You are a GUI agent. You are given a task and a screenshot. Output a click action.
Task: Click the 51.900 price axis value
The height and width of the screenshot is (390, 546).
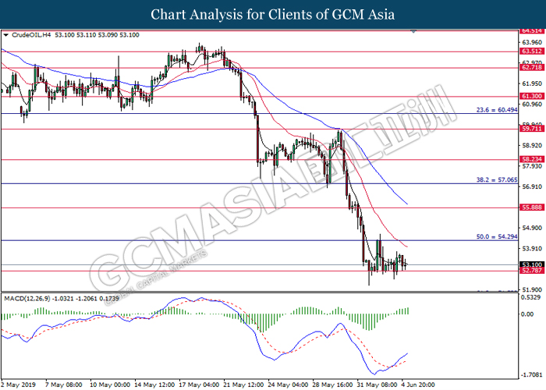(x=532, y=289)
